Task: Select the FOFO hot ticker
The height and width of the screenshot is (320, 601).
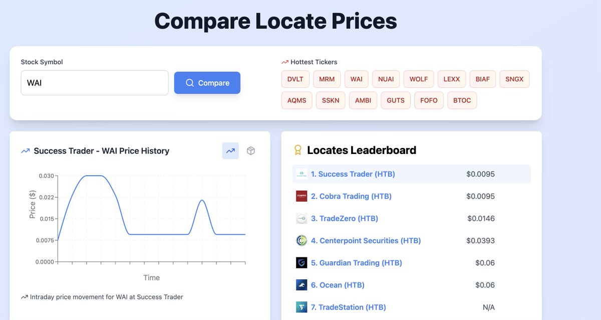Action: (429, 100)
